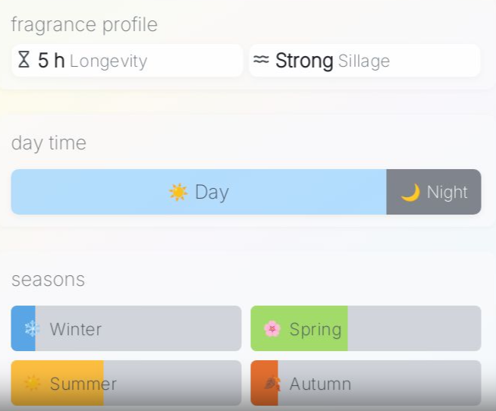Select the Day time segment
This screenshot has height=411, width=496.
tap(199, 192)
